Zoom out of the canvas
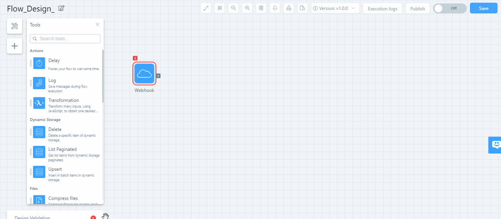The image size is (501, 219). tap(233, 8)
